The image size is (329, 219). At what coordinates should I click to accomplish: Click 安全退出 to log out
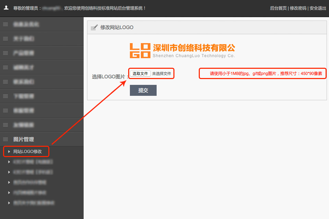coord(318,8)
